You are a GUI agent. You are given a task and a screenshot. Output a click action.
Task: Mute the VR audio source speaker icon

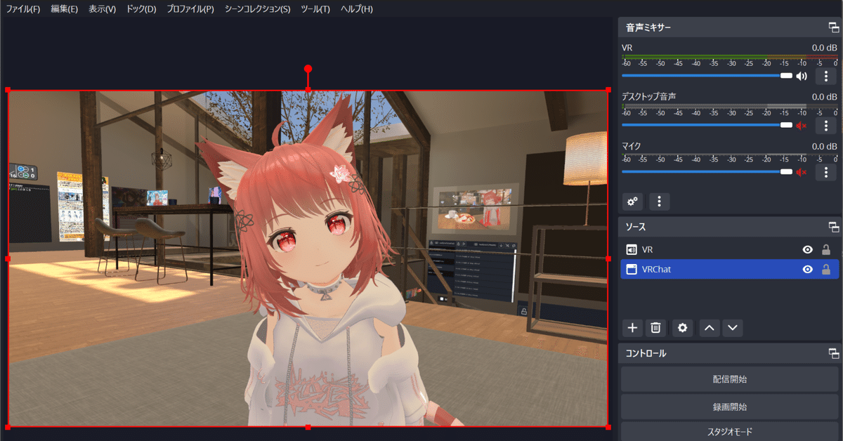coord(802,75)
